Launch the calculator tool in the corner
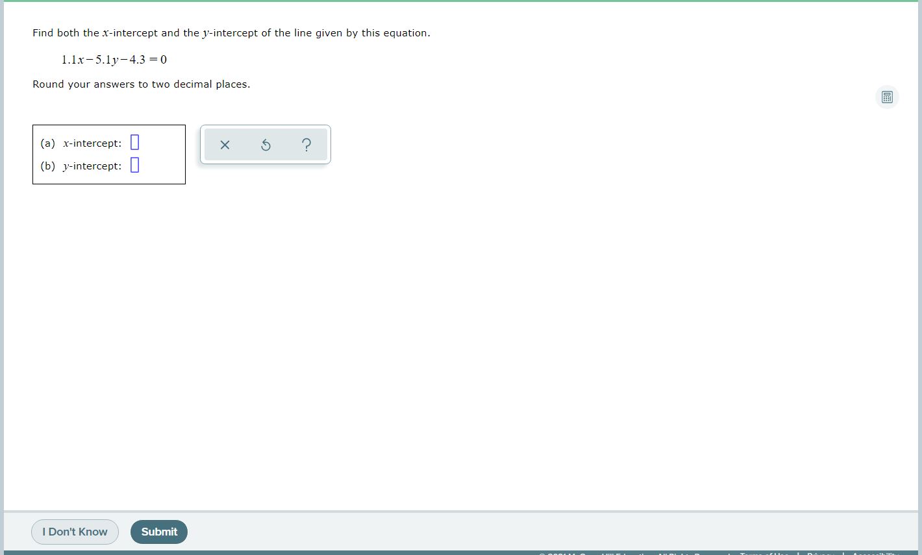Image resolution: width=922 pixels, height=555 pixels. click(887, 97)
